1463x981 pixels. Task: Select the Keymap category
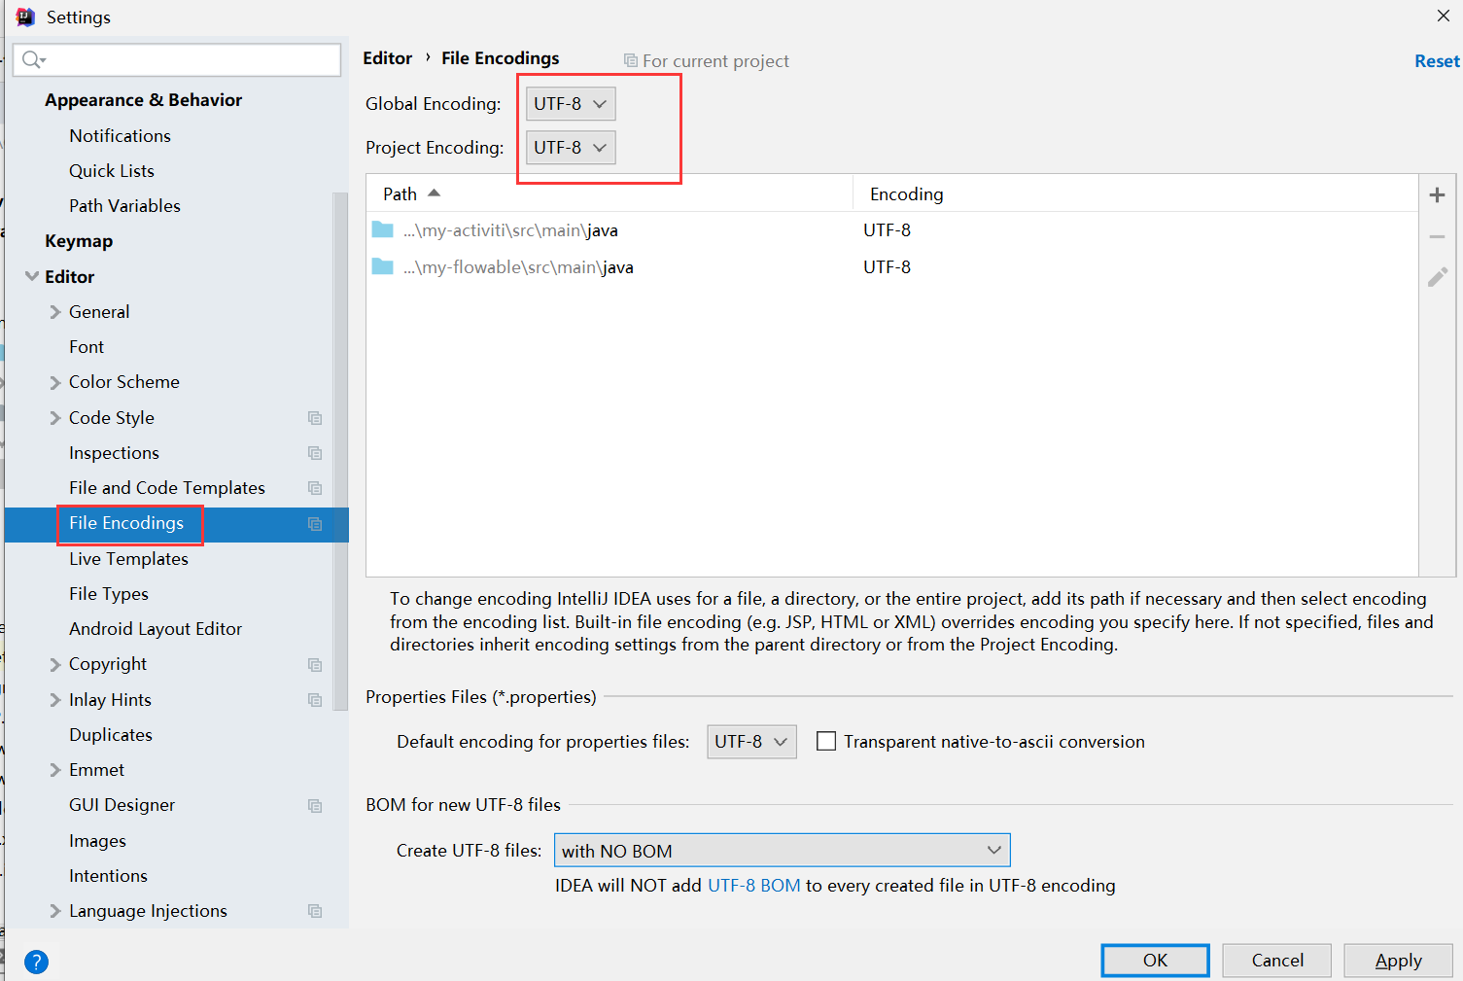(x=79, y=241)
